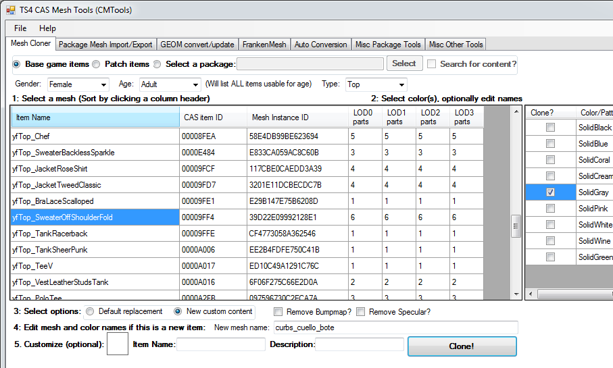The width and height of the screenshot is (613, 368).
Task: Uncheck the SolidGray clone checkbox
Action: pyautogui.click(x=551, y=192)
